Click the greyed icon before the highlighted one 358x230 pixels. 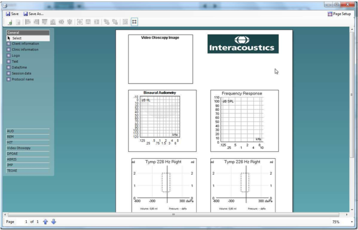coord(125,22)
